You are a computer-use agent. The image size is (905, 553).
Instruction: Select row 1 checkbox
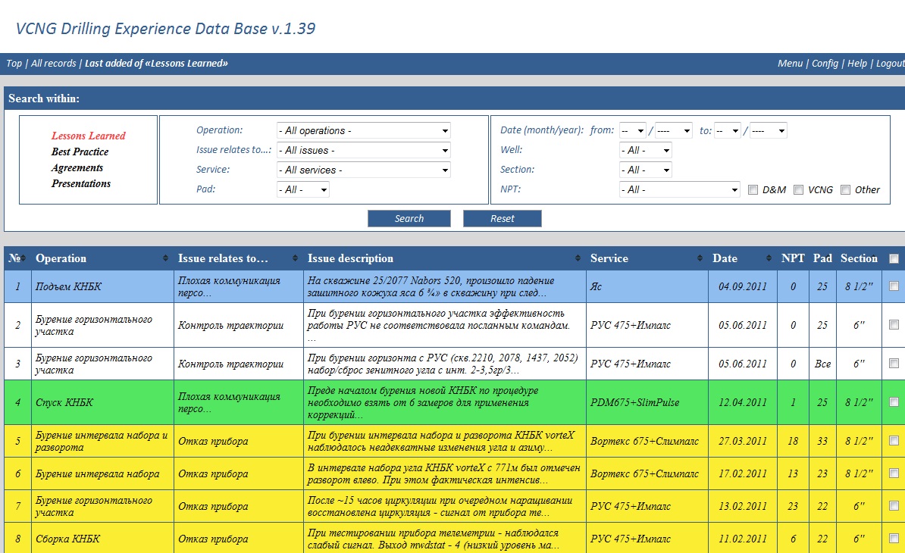coord(894,286)
